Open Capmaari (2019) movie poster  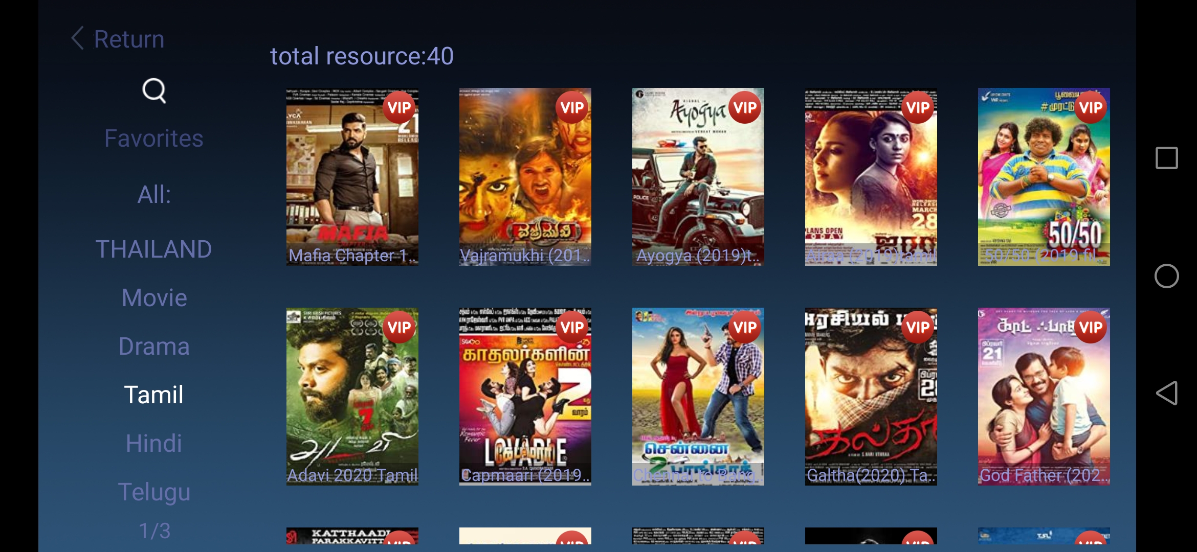pyautogui.click(x=525, y=397)
